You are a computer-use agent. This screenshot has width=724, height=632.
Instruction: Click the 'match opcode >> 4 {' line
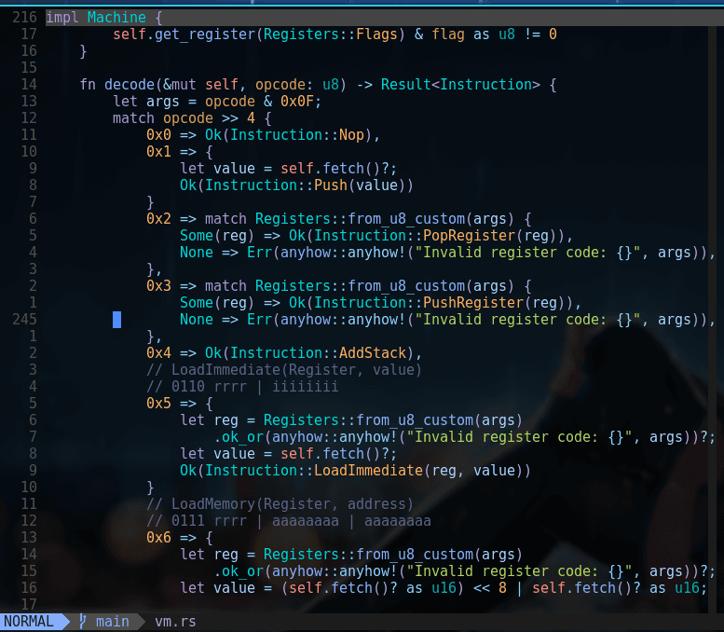pos(192,118)
